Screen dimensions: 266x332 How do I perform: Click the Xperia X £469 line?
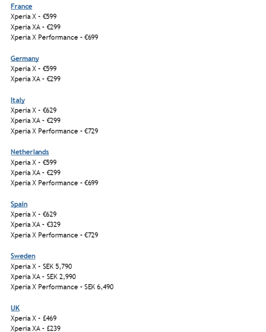[34, 318]
